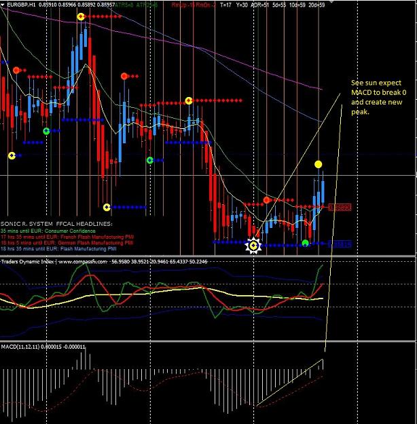Image resolution: width=417 pixels, height=424 pixels.
Task: Click the 5d=55 value in the top bar
Action: [279, 5]
